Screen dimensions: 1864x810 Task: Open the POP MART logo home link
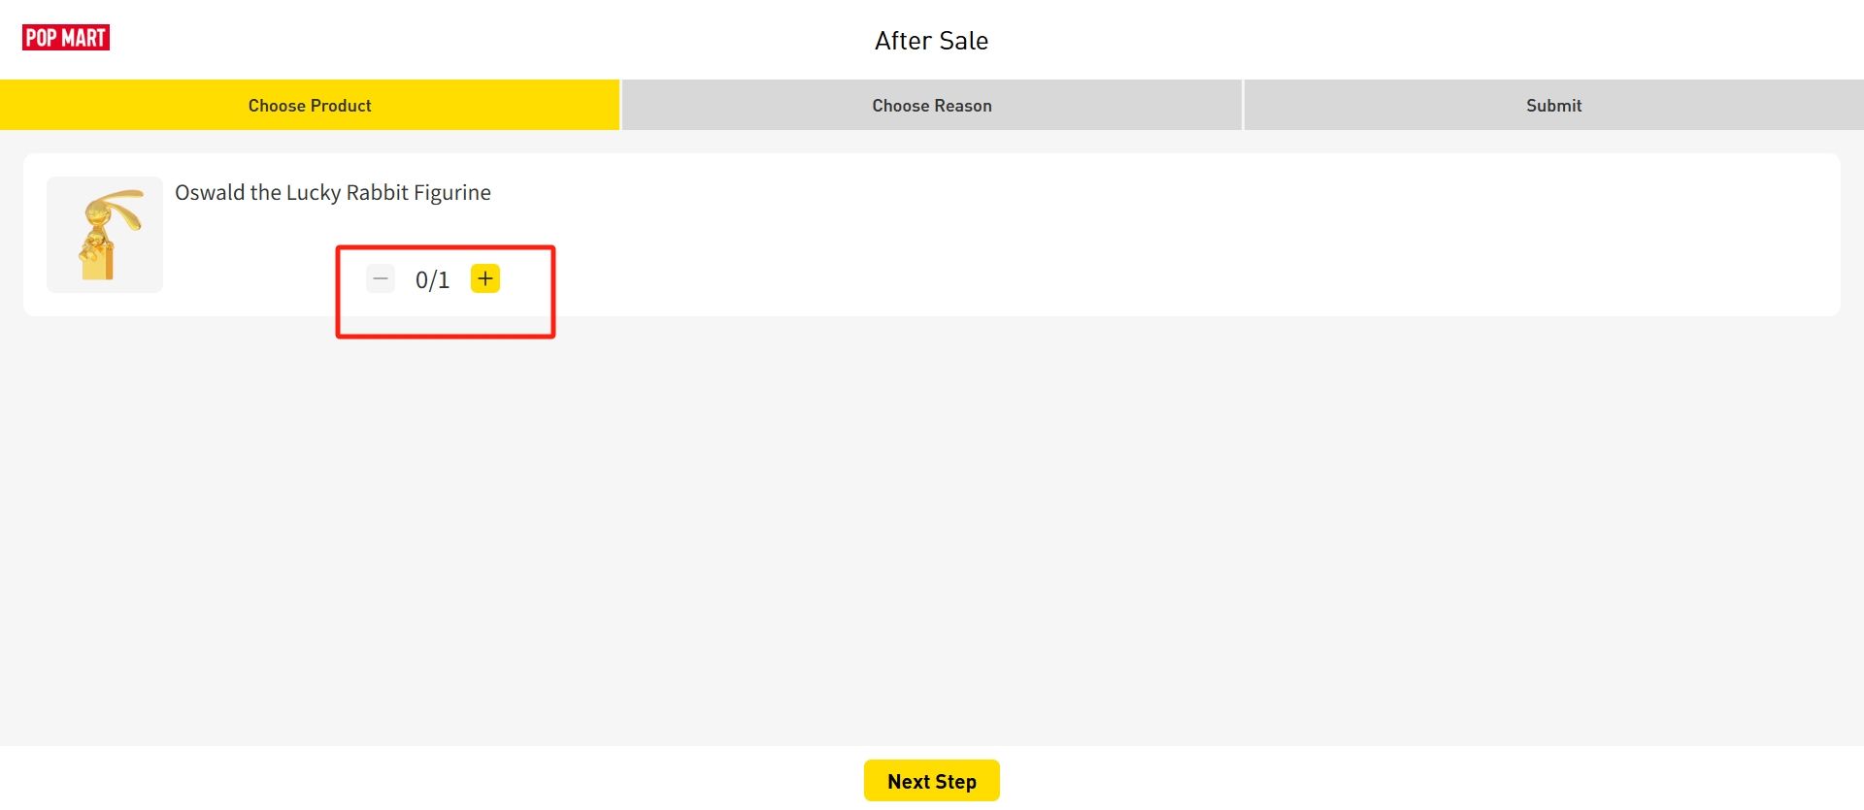click(66, 38)
